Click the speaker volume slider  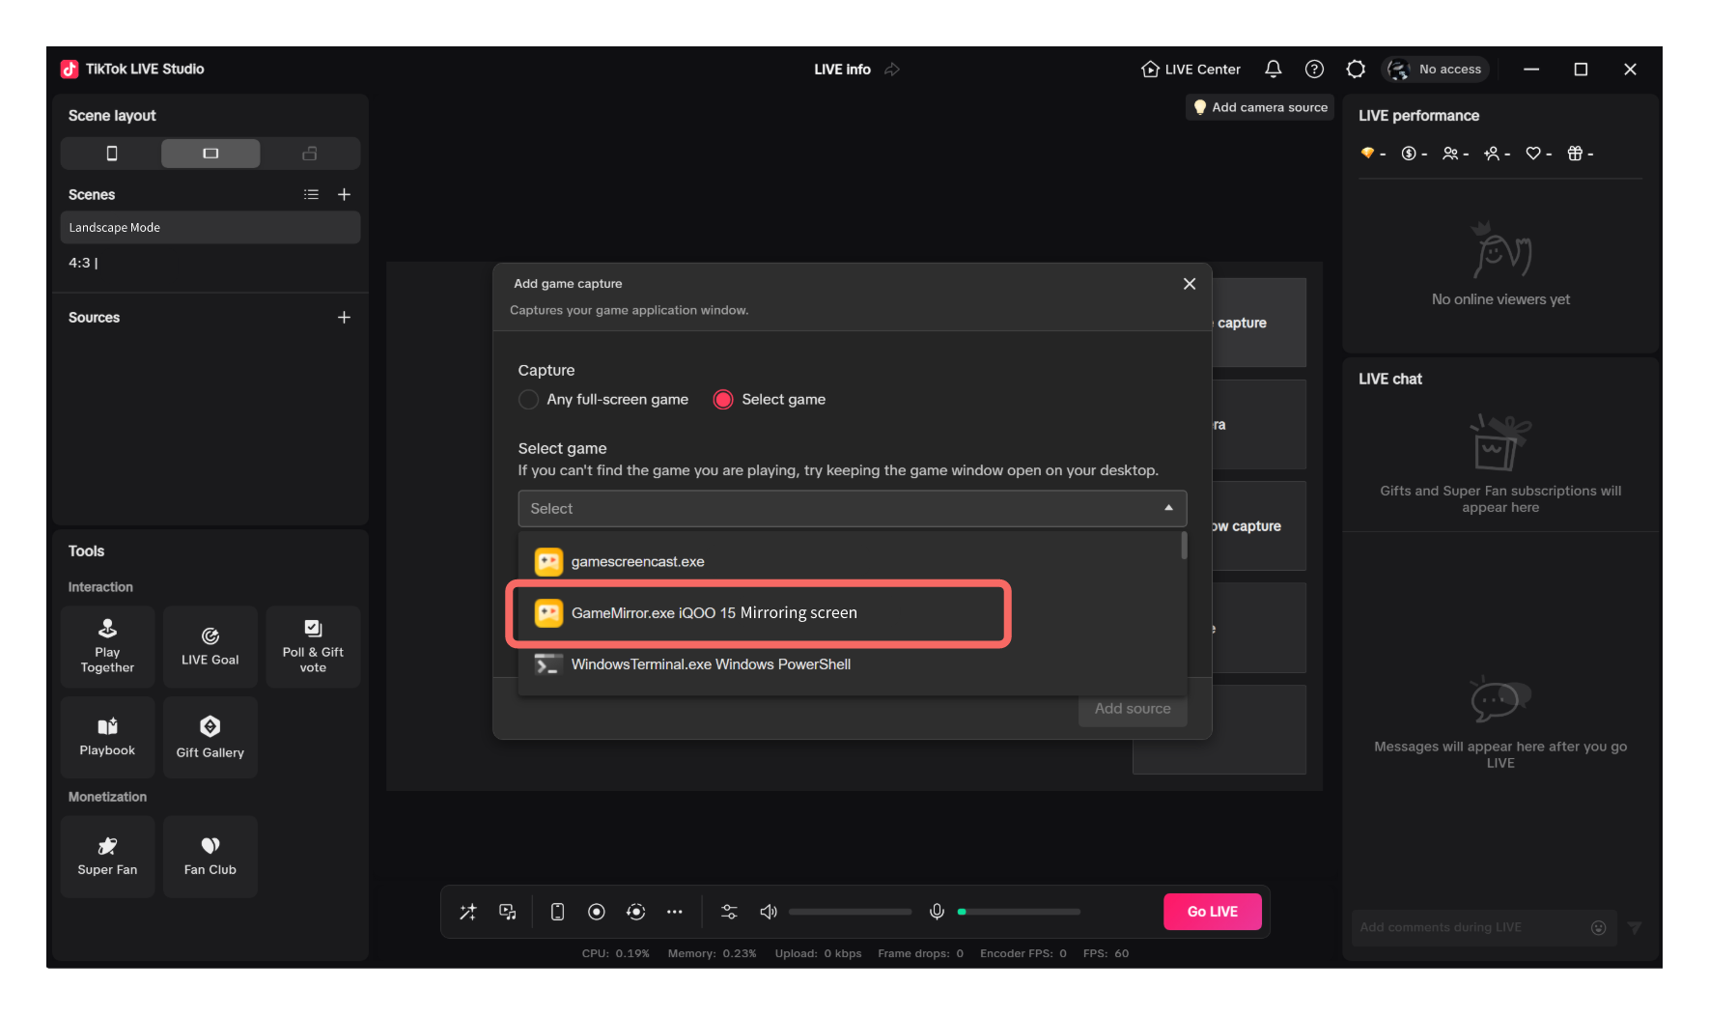(850, 912)
